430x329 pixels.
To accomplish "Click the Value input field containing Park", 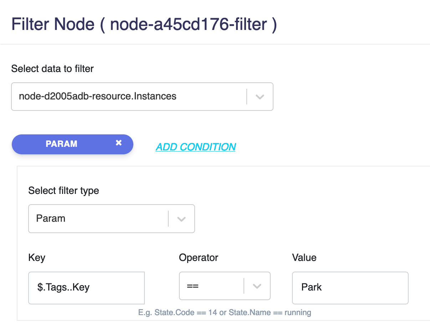I will [x=350, y=288].
